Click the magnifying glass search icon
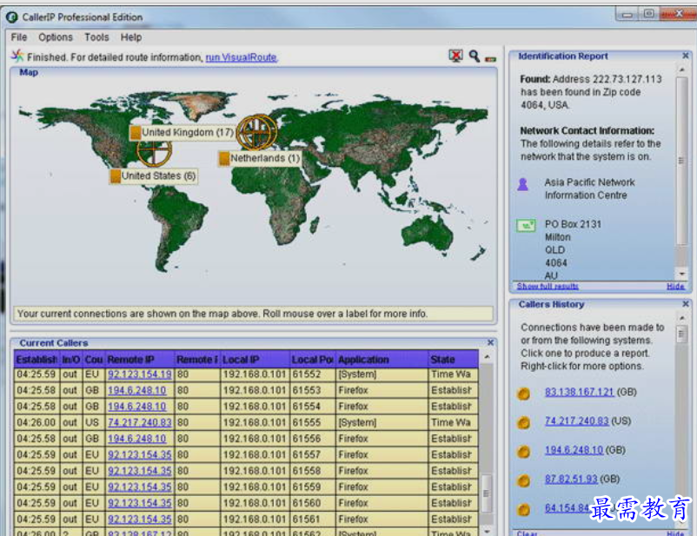The height and width of the screenshot is (536, 697). (475, 56)
